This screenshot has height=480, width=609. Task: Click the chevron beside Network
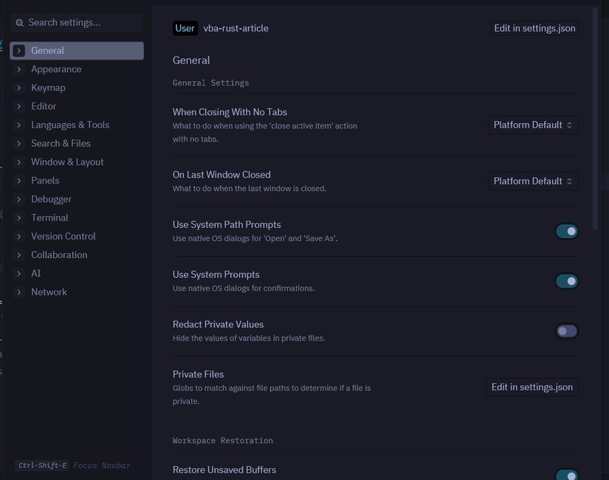19,292
